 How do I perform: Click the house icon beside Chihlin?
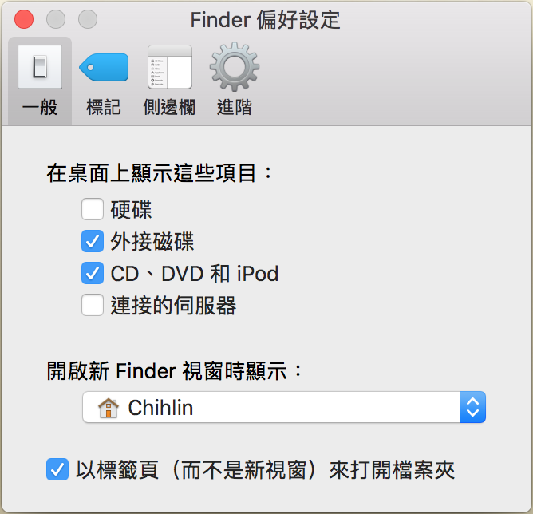click(x=109, y=408)
